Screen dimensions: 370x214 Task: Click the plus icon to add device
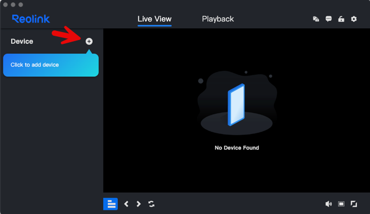(x=89, y=41)
